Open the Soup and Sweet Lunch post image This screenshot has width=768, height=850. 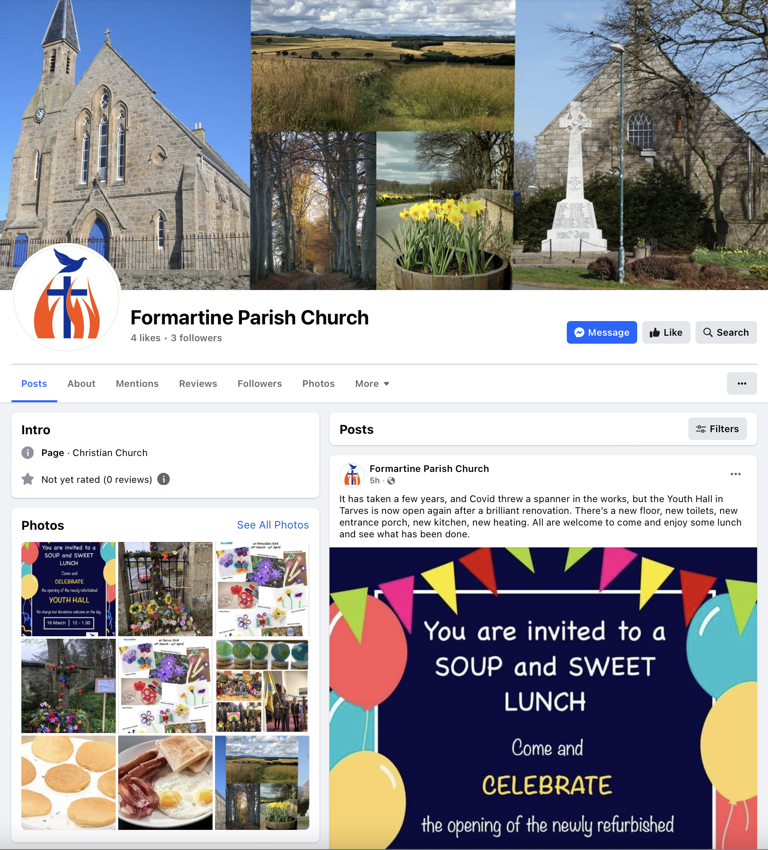543,698
